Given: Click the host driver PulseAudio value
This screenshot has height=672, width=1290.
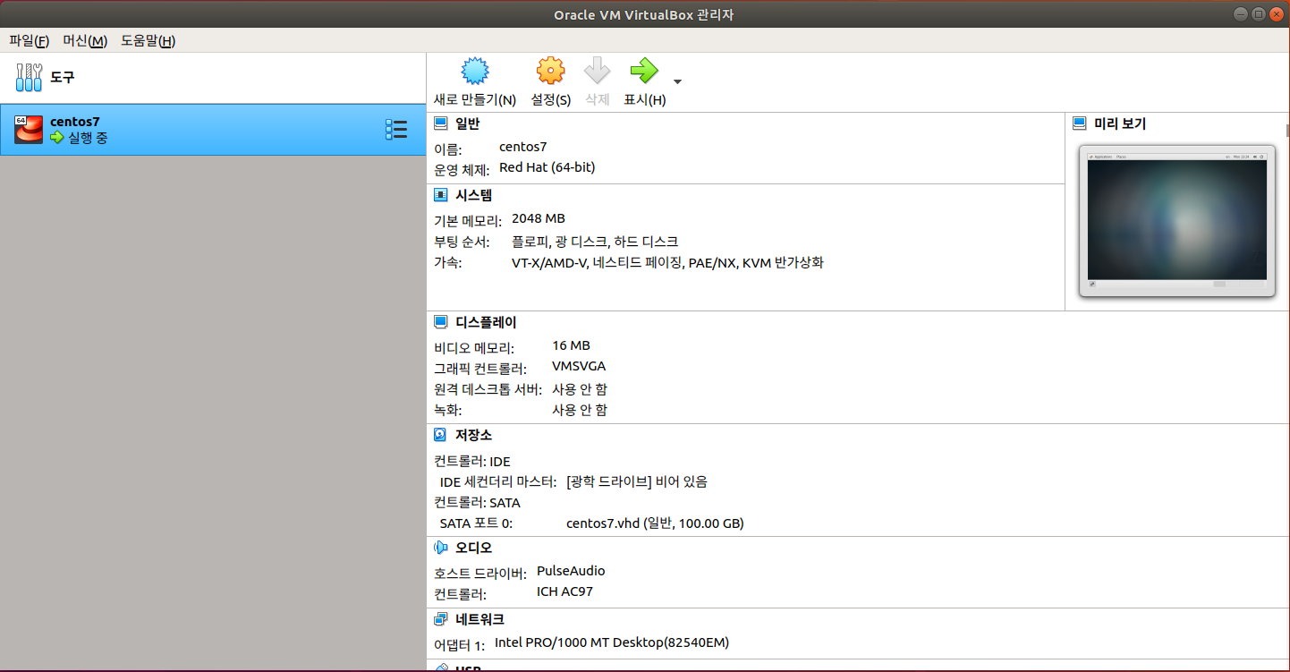Looking at the screenshot, I should 571,571.
